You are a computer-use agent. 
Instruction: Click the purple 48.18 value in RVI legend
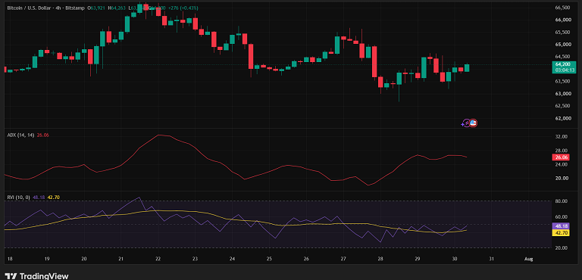[x=39, y=198]
